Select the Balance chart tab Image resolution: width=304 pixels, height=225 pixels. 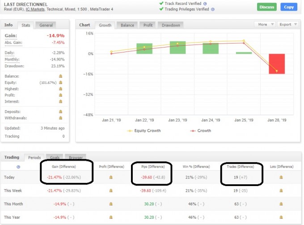[127, 25]
